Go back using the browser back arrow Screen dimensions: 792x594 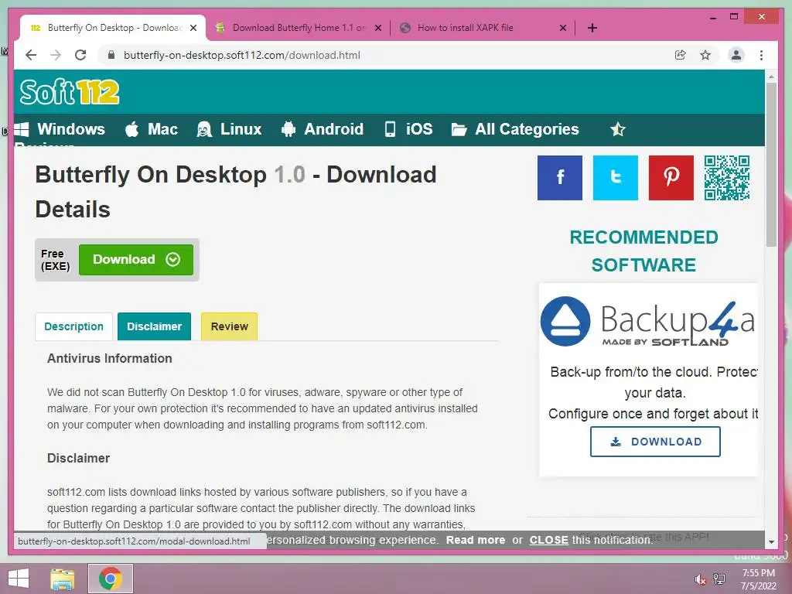[x=31, y=55]
